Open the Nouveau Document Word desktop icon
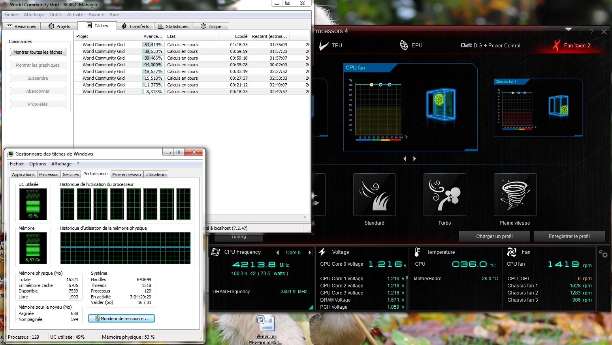The width and height of the screenshot is (612, 345). [x=265, y=329]
